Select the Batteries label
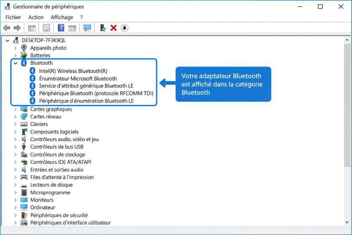This screenshot has width=352, height=235. 40,55
